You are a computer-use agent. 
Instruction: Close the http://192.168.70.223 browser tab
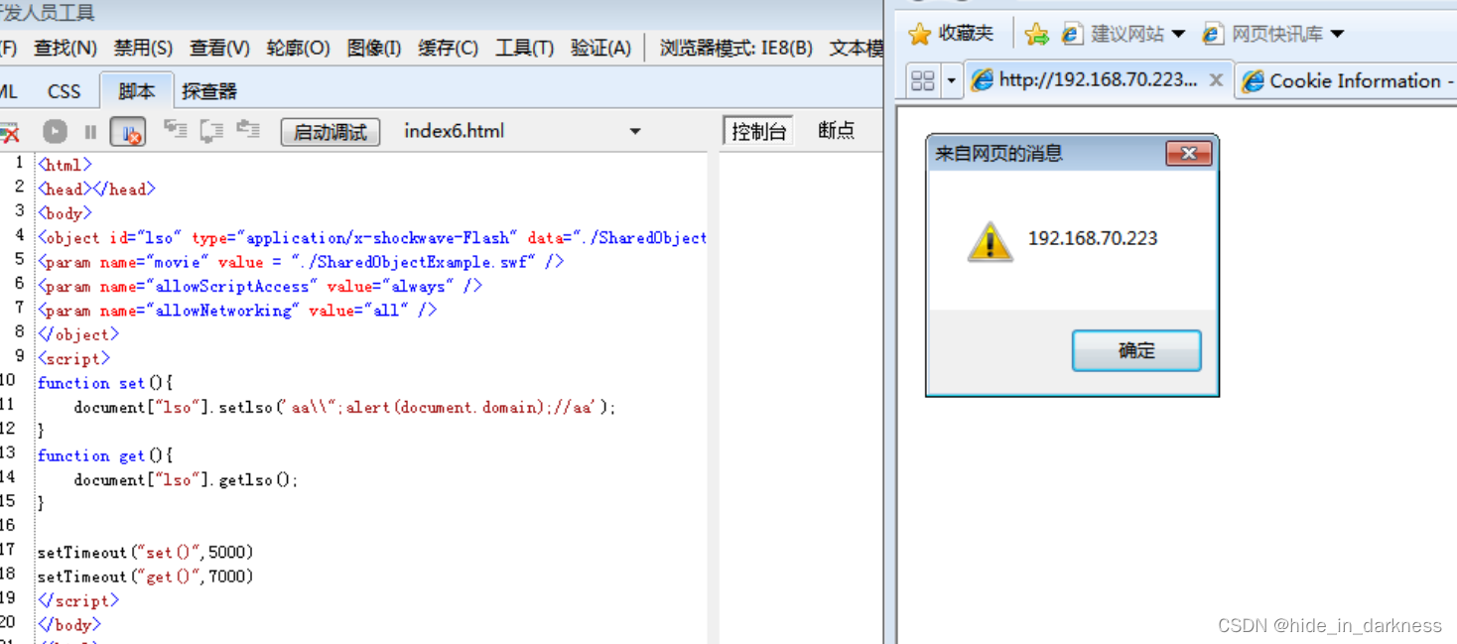(x=1216, y=80)
